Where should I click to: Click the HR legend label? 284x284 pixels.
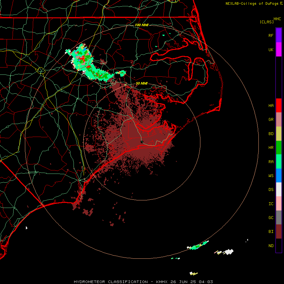coord(271,148)
